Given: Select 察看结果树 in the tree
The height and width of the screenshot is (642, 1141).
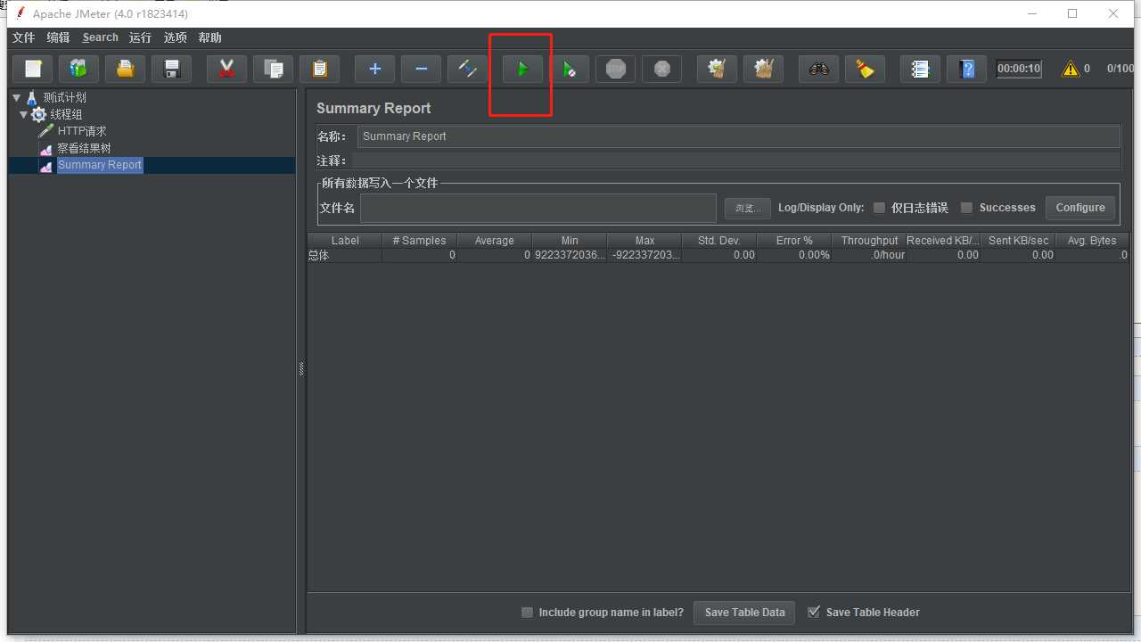Looking at the screenshot, I should [x=84, y=148].
